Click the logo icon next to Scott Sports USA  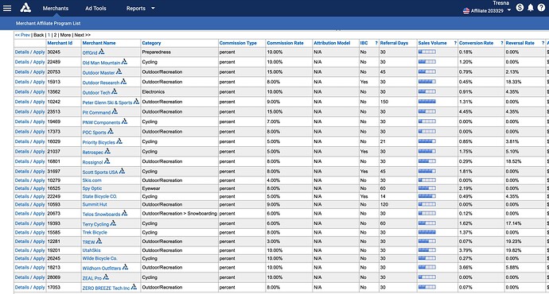point(122,171)
